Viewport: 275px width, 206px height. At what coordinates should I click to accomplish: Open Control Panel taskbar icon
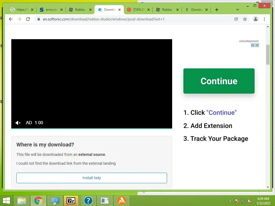pos(55,201)
